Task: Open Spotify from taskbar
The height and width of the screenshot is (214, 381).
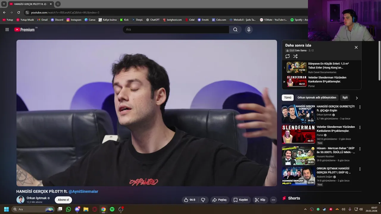Action: (112, 209)
